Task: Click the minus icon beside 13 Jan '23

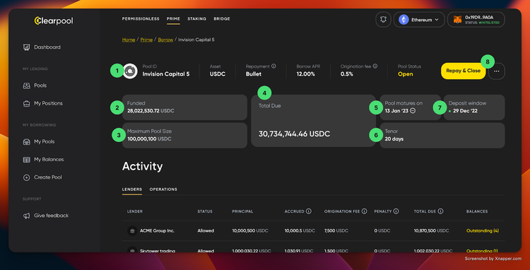Action: tap(413, 111)
